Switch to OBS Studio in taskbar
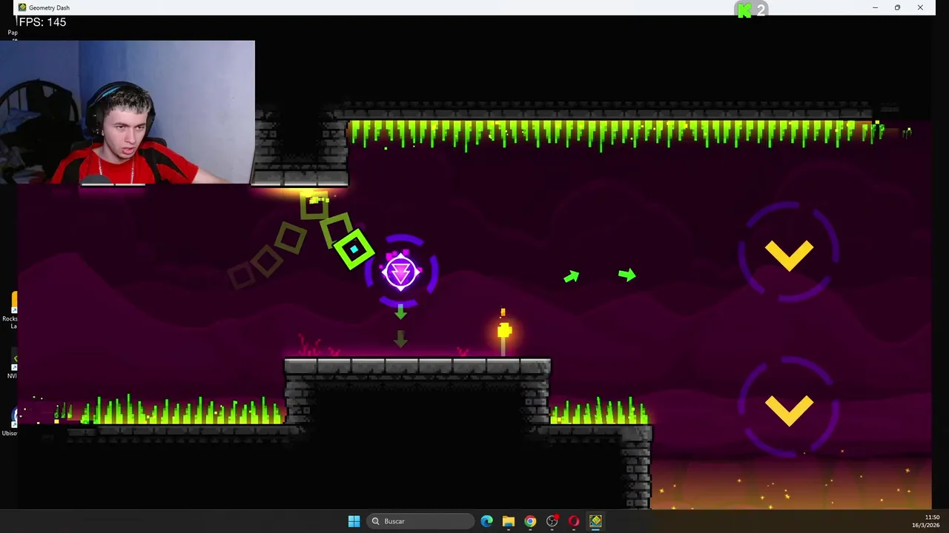Screen dimensions: 949x533 point(552,521)
